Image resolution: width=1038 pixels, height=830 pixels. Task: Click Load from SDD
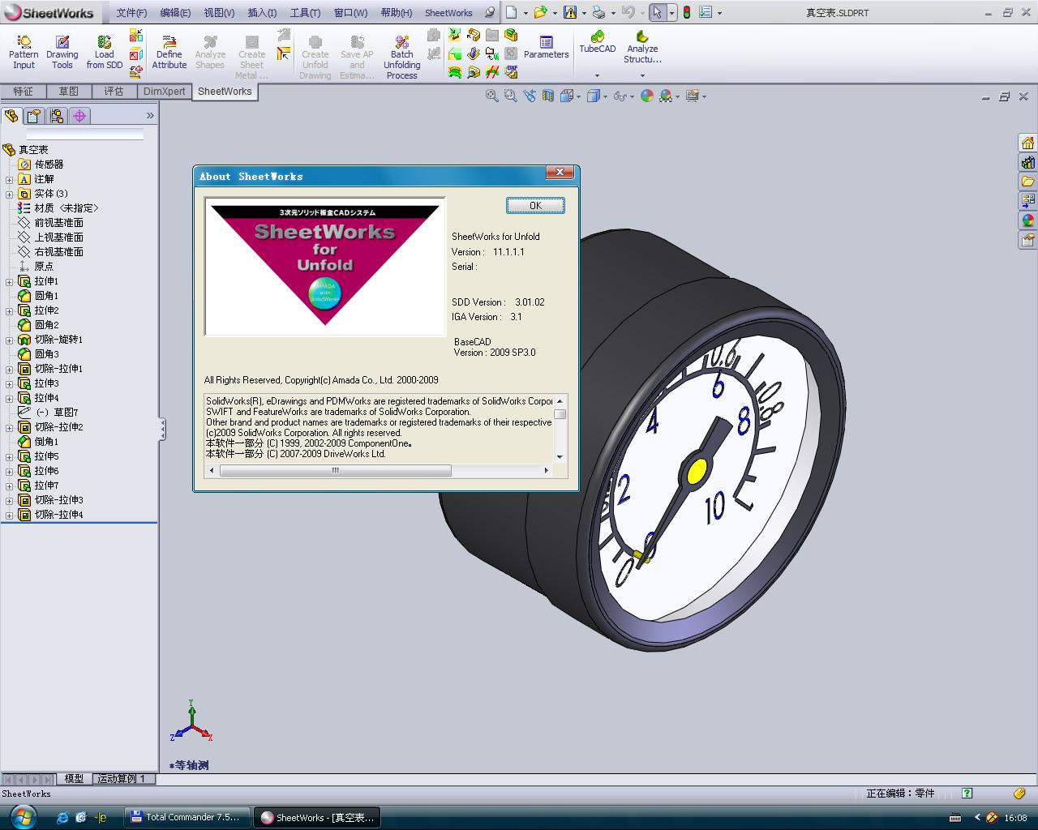[105, 53]
